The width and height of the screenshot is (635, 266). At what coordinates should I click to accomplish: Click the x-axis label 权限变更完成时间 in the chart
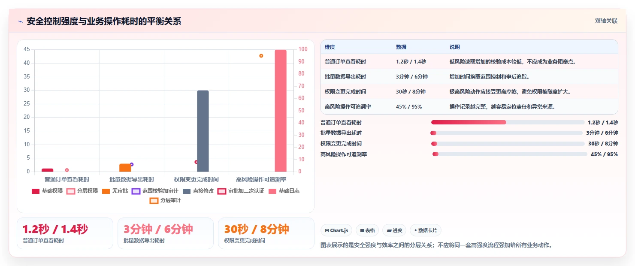click(x=197, y=179)
